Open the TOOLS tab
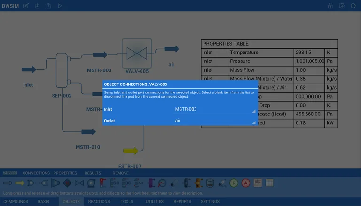 coord(127,202)
